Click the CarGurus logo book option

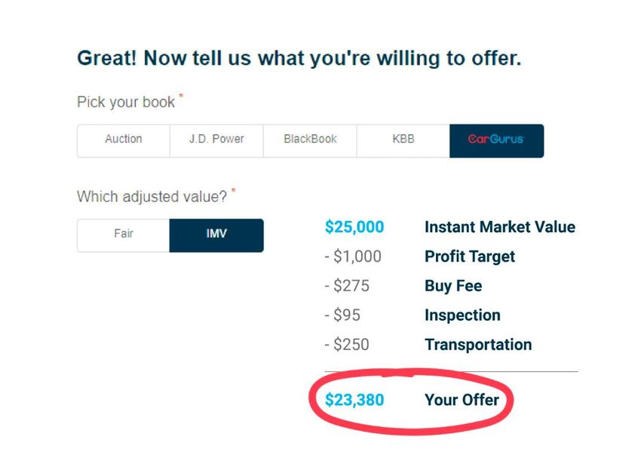(496, 140)
